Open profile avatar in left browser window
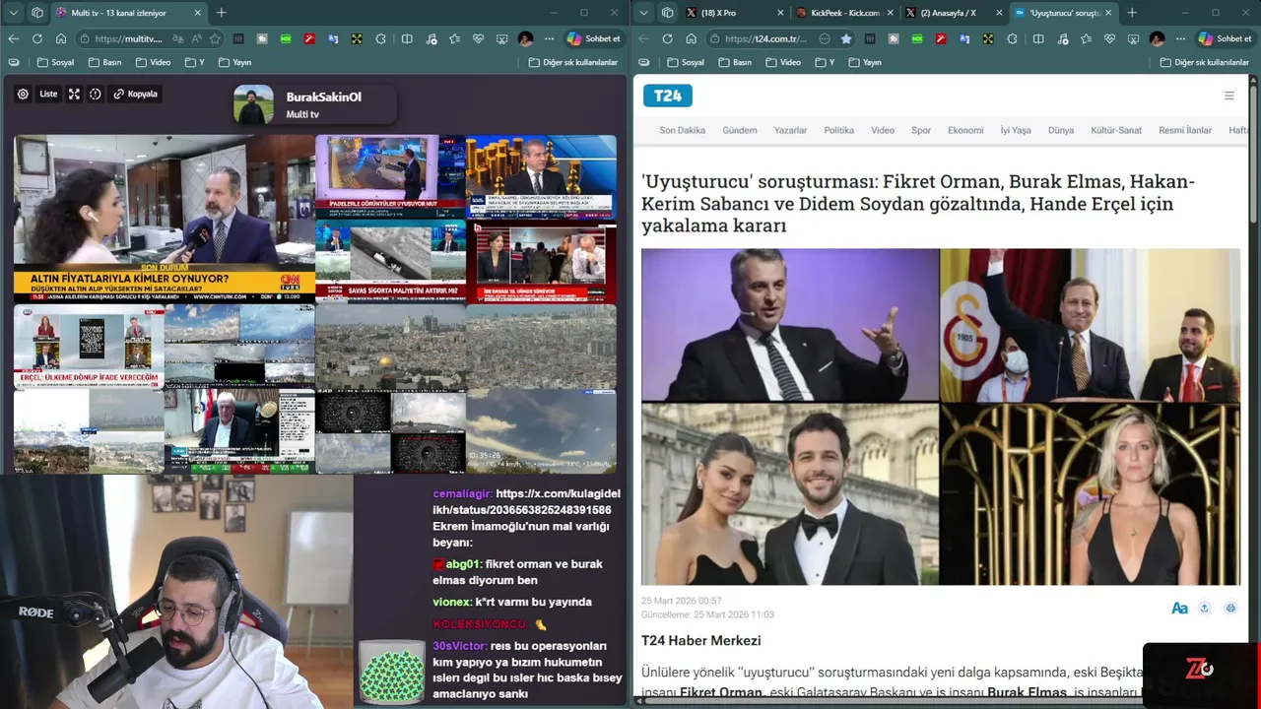Image resolution: width=1261 pixels, height=709 pixels. click(525, 38)
